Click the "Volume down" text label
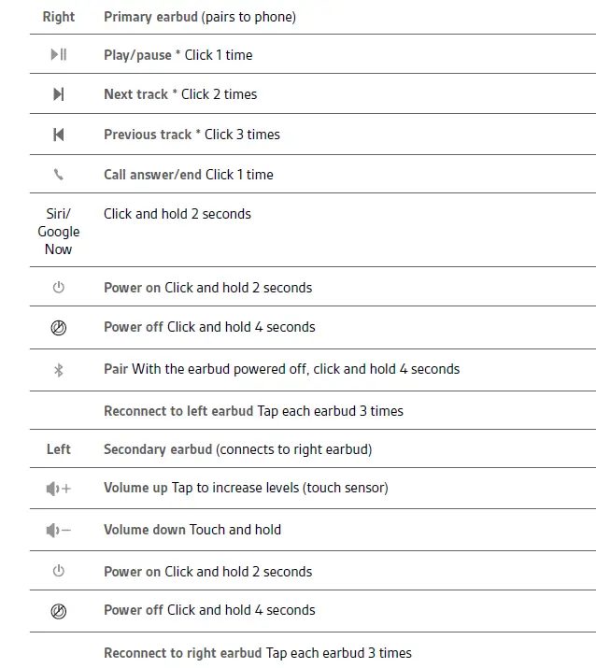The width and height of the screenshot is (596, 668). pyautogui.click(x=145, y=530)
